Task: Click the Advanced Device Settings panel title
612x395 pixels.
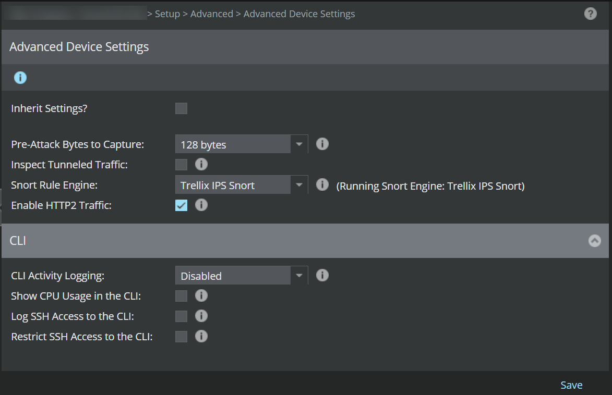Action: (79, 47)
